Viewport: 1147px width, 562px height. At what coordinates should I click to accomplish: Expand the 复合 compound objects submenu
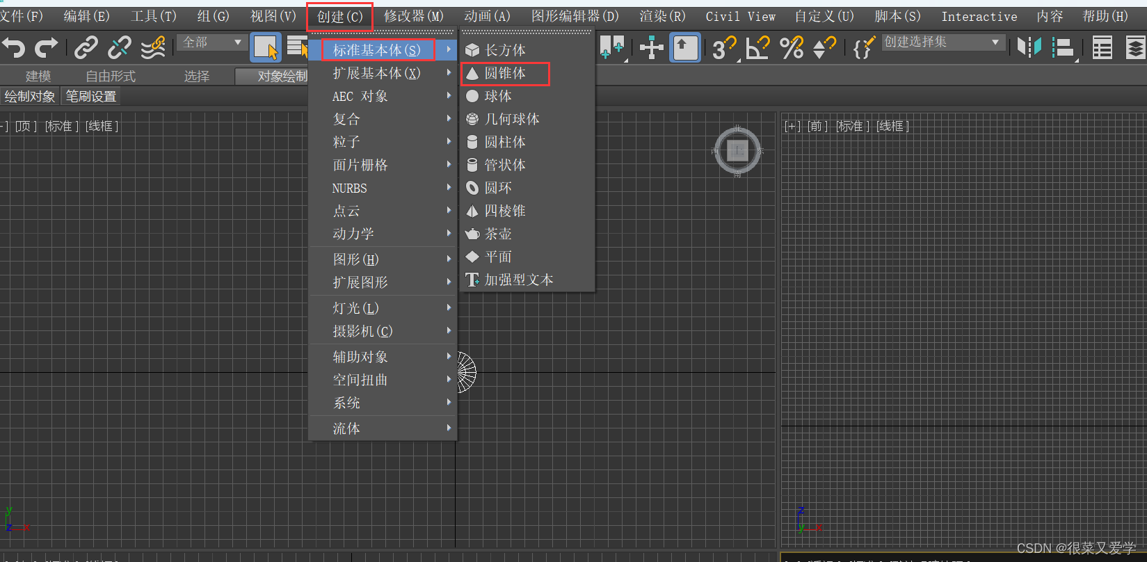click(x=383, y=119)
